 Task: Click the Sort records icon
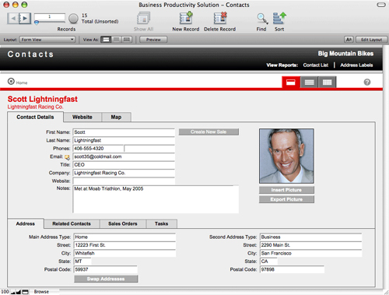pyautogui.click(x=279, y=18)
